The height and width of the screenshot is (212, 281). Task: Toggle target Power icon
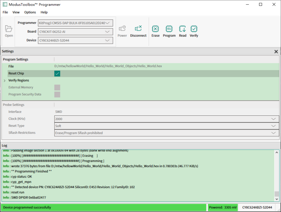click(122, 31)
